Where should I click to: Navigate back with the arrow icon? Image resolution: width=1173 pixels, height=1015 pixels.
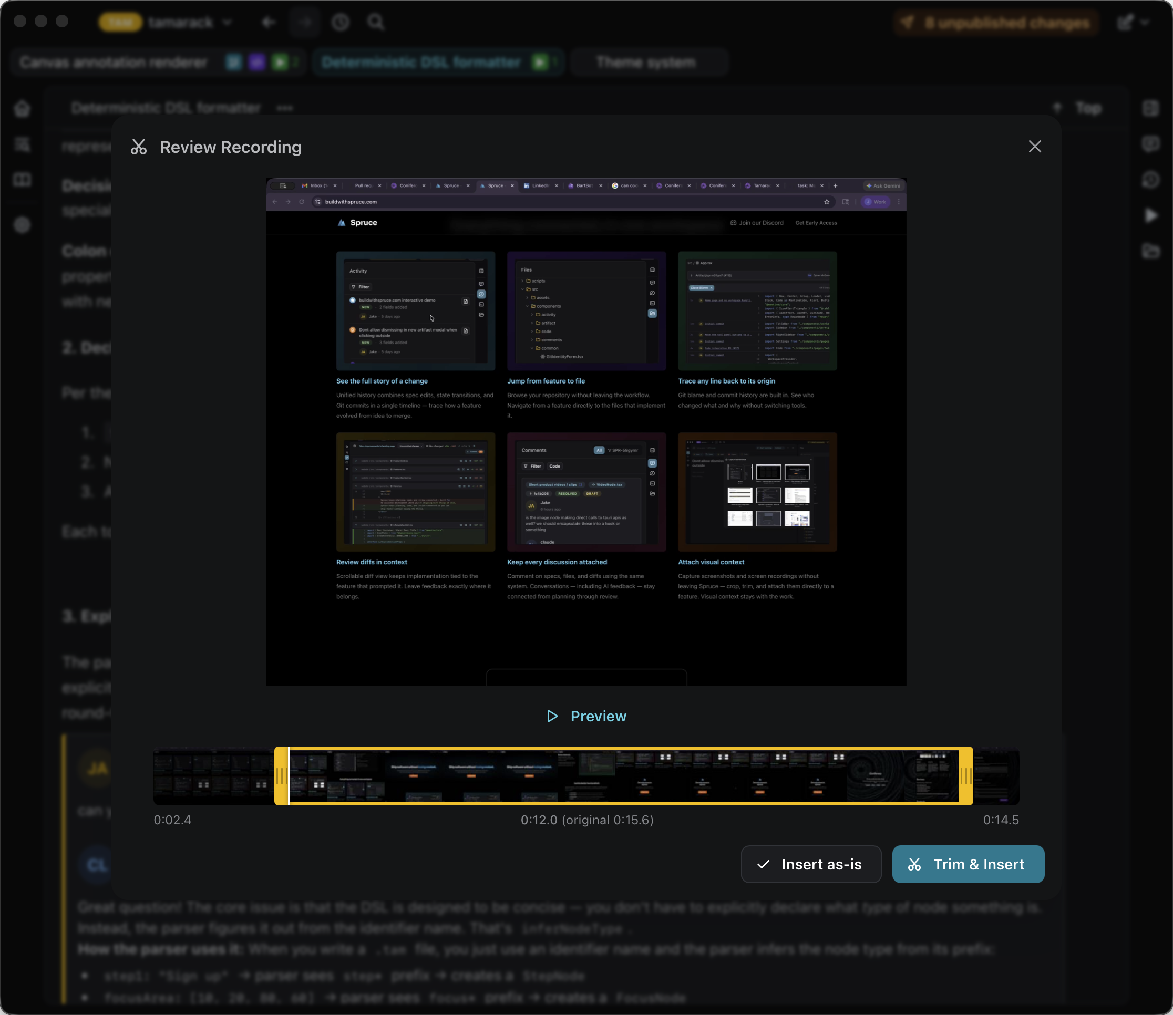click(269, 22)
